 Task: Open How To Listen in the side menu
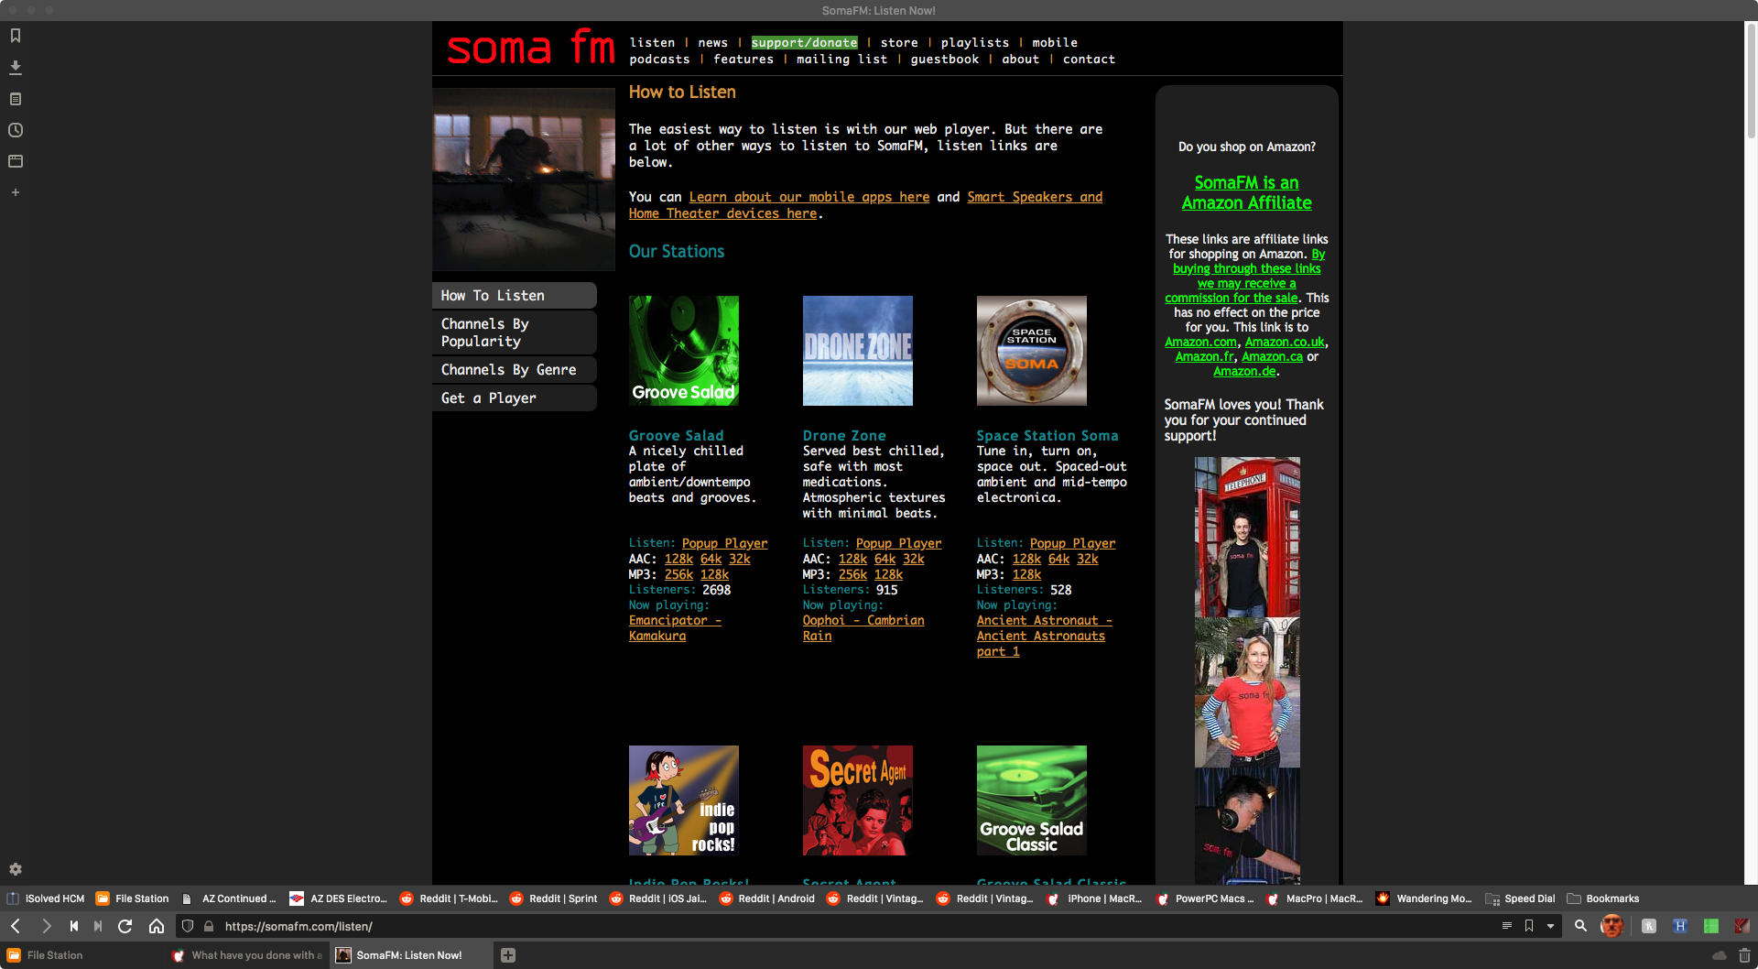coord(515,296)
